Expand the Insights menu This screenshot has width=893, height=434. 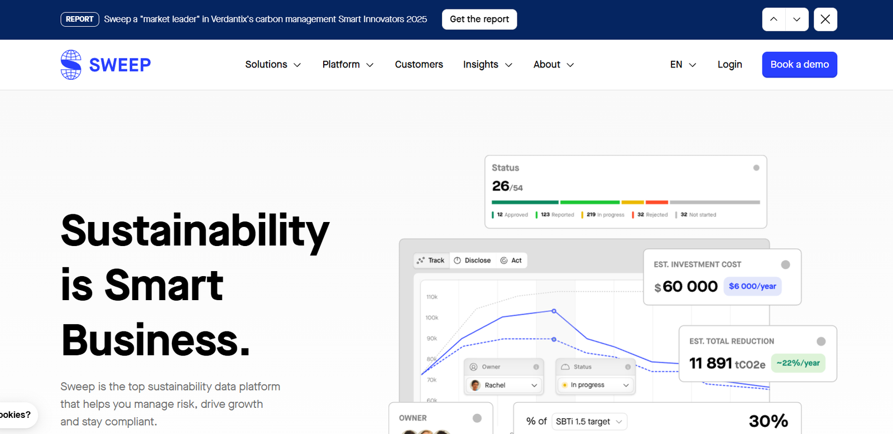click(487, 65)
